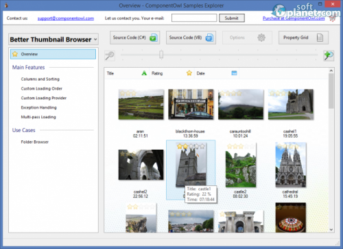Select the blackthorn-house thumbnail
Screen dimensions: 343x249
click(191, 104)
